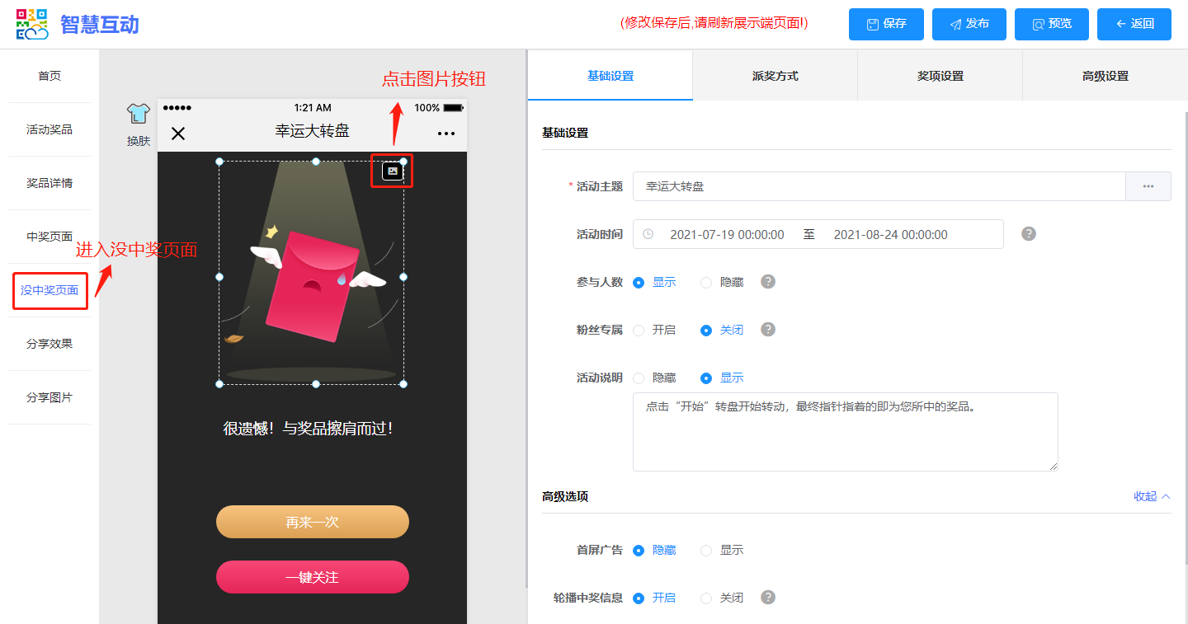
Task: Click the 换肤 shirt icon
Action: (x=138, y=115)
